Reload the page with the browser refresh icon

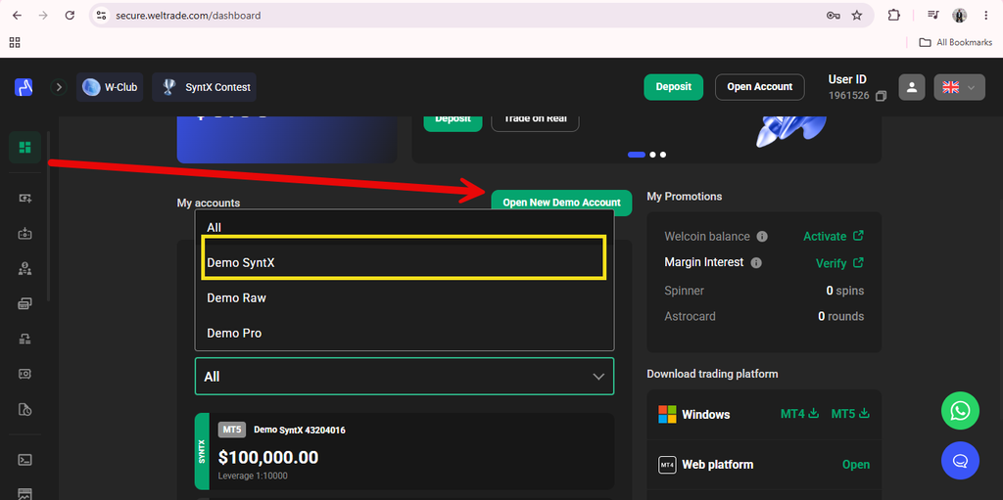(x=71, y=16)
